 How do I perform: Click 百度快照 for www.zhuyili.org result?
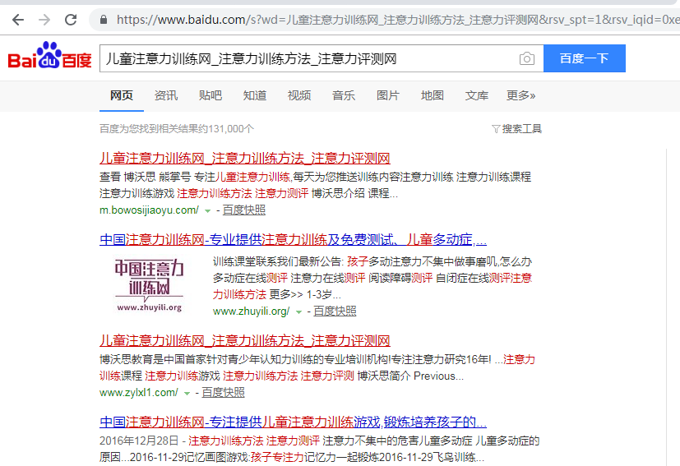335,311
